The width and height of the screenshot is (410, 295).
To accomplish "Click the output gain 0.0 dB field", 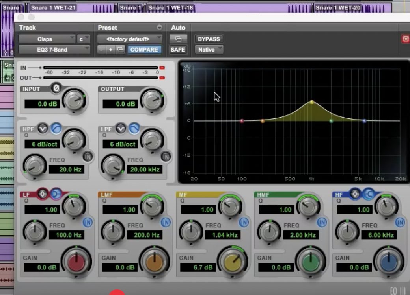I will click(121, 104).
